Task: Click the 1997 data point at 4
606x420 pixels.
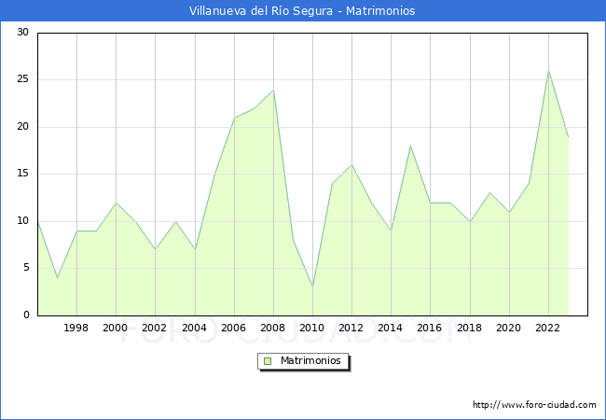Action: 57,278
